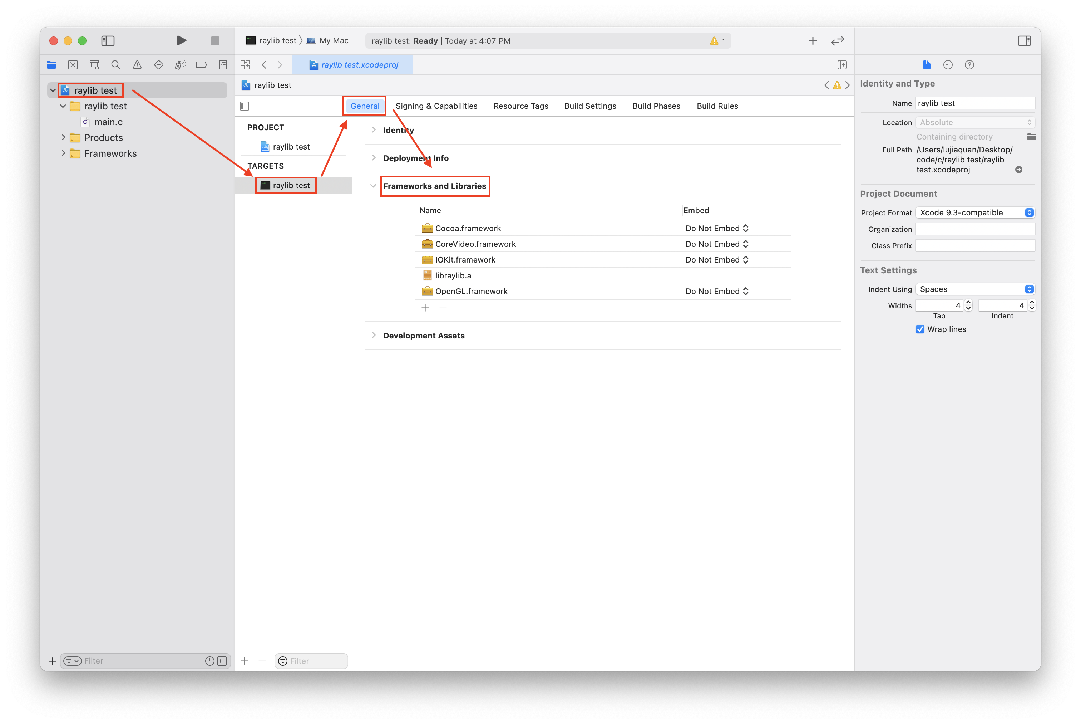Toggle recent files filter in navigator
This screenshot has height=724, width=1081.
pyautogui.click(x=209, y=661)
